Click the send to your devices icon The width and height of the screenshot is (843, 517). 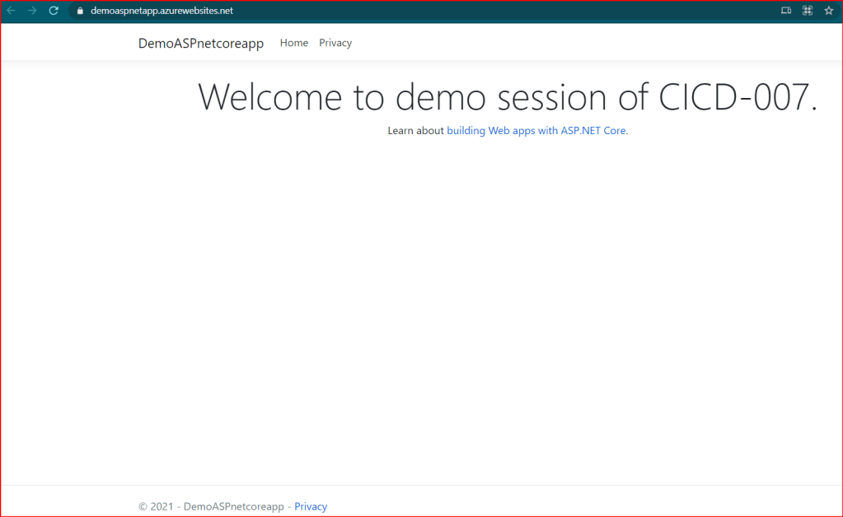tap(786, 11)
